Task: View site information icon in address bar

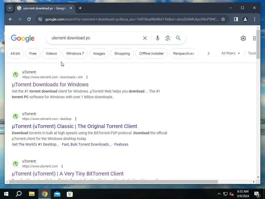Action: pyautogui.click(x=40, y=19)
